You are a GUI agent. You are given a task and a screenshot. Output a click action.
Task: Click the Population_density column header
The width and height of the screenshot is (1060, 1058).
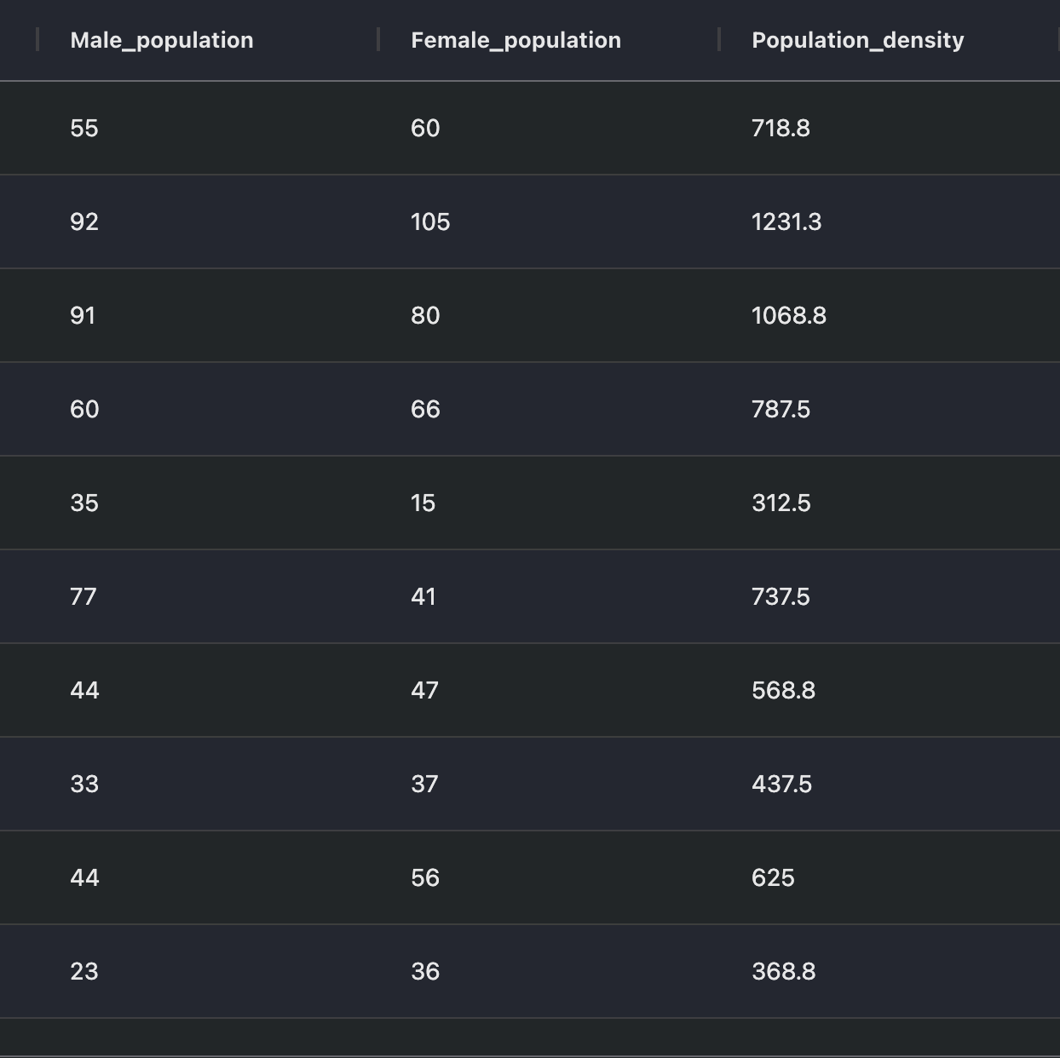coord(857,39)
